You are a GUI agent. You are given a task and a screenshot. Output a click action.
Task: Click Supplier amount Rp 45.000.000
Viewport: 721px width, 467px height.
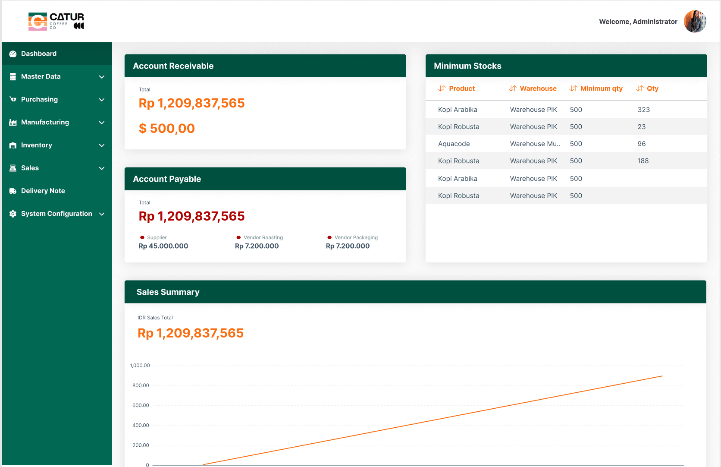point(163,246)
